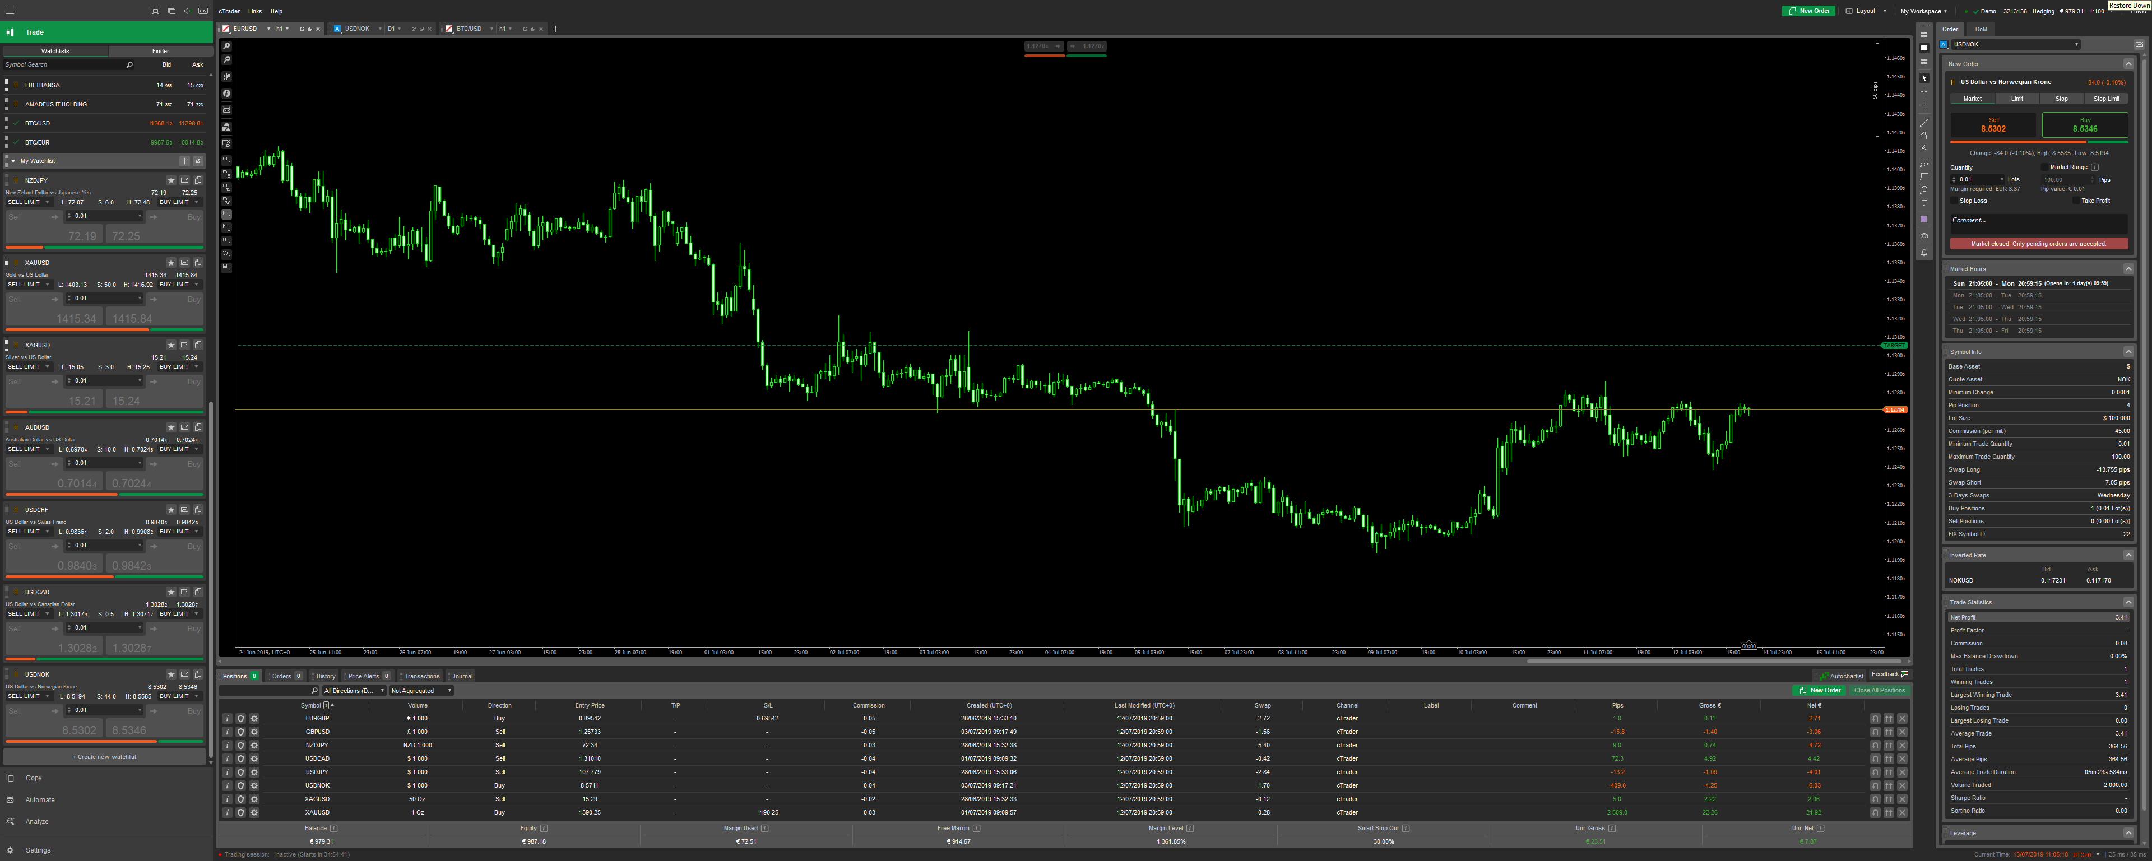The image size is (2152, 861).
Task: Collapse the My Watchlist section
Action: tap(12, 161)
